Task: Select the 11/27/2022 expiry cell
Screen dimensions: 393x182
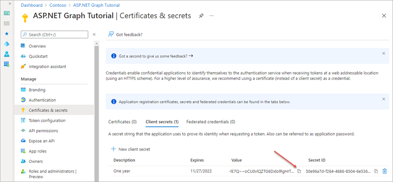Action: click(201, 171)
